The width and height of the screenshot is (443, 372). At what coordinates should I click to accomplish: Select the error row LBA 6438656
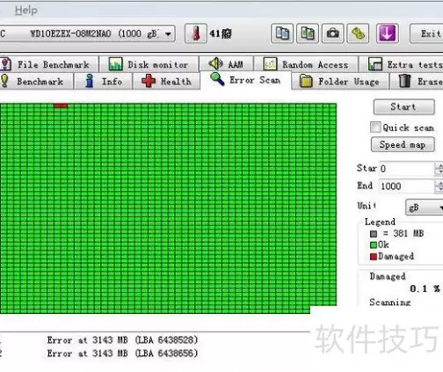[123, 354]
